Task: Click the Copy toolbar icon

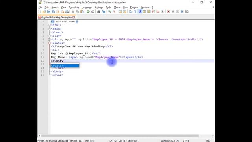Action: point(78,11)
